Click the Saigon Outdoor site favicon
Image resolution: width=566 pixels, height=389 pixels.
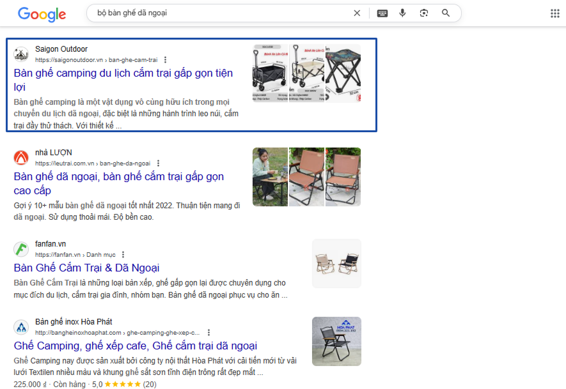point(21,54)
